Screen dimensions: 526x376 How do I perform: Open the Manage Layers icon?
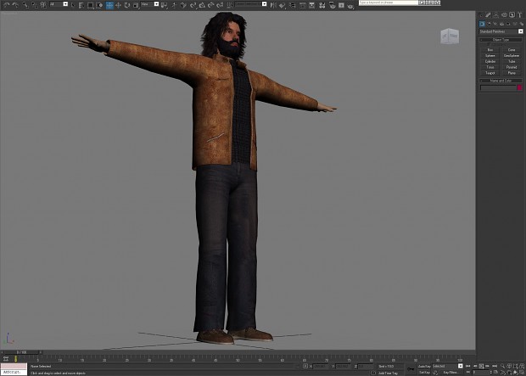pos(292,5)
